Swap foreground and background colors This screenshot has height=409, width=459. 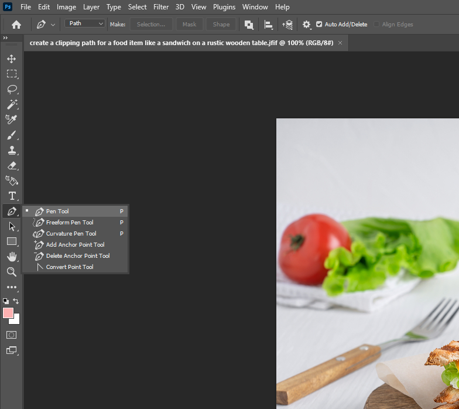coord(16,301)
